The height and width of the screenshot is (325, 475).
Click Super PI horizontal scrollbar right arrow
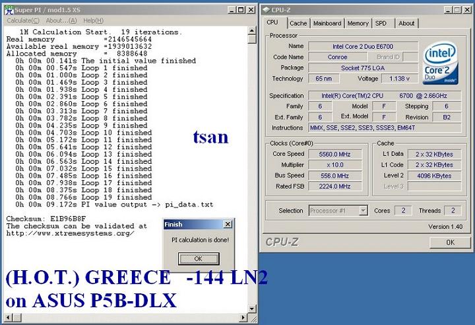pos(243,318)
